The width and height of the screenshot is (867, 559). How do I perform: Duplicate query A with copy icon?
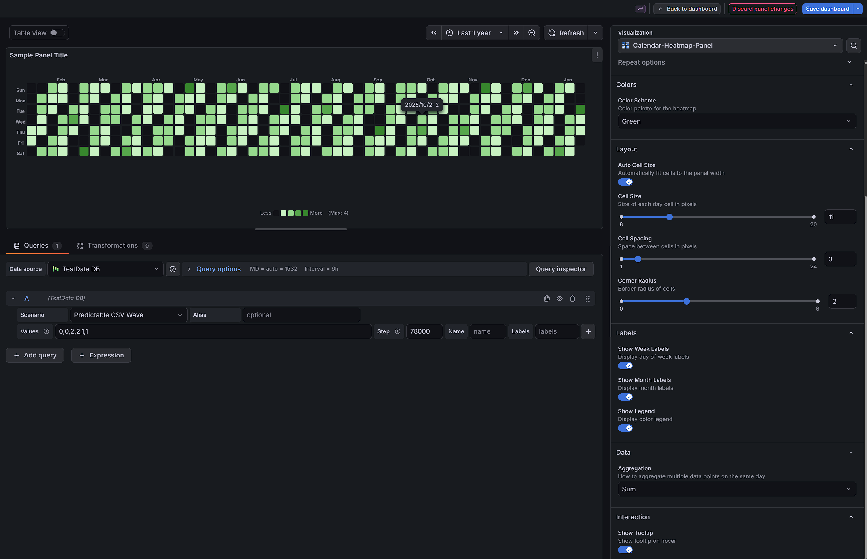click(x=546, y=298)
